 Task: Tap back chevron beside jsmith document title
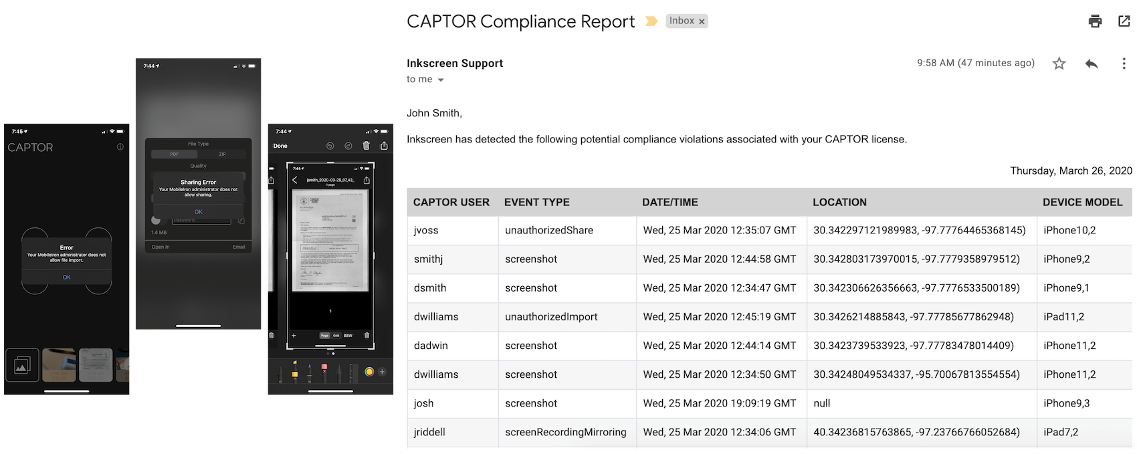tap(295, 180)
